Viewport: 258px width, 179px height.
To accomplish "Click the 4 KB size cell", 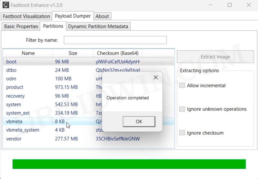I will point(60,130).
